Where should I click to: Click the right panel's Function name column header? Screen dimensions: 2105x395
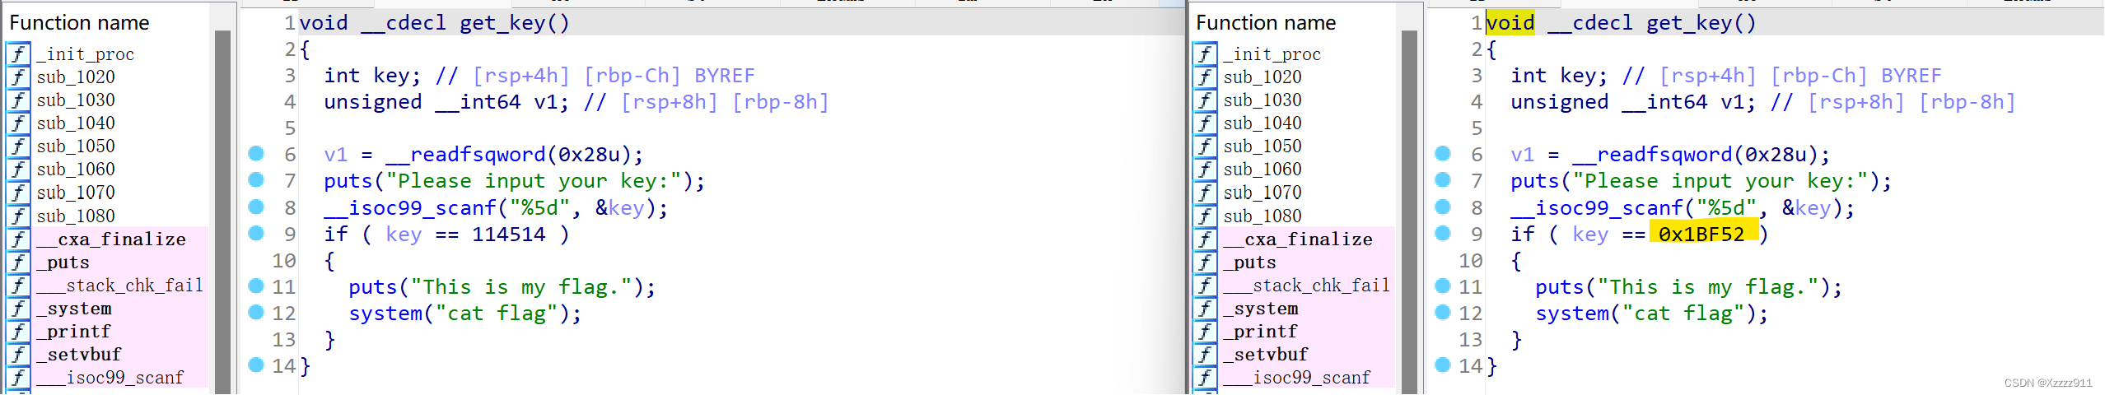point(1266,23)
